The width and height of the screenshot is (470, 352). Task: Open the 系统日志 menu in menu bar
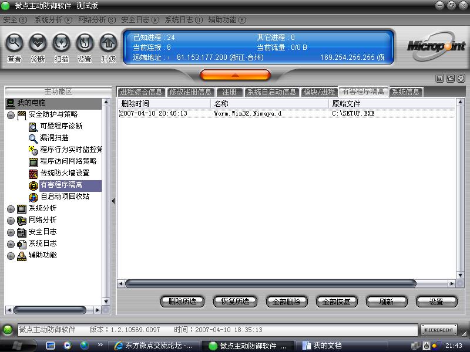(184, 20)
